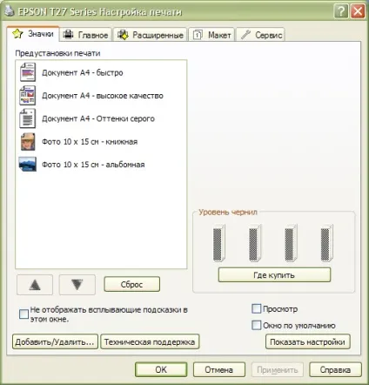This screenshot has height=385, width=369.
Task: Enable Не отображать всплывающие подсказки checkbox
Action: pos(23,314)
